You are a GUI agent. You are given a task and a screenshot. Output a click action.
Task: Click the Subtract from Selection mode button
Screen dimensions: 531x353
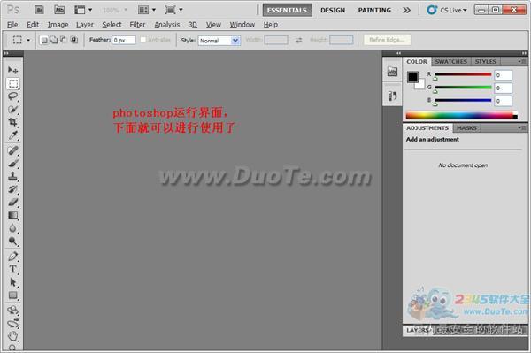point(64,40)
